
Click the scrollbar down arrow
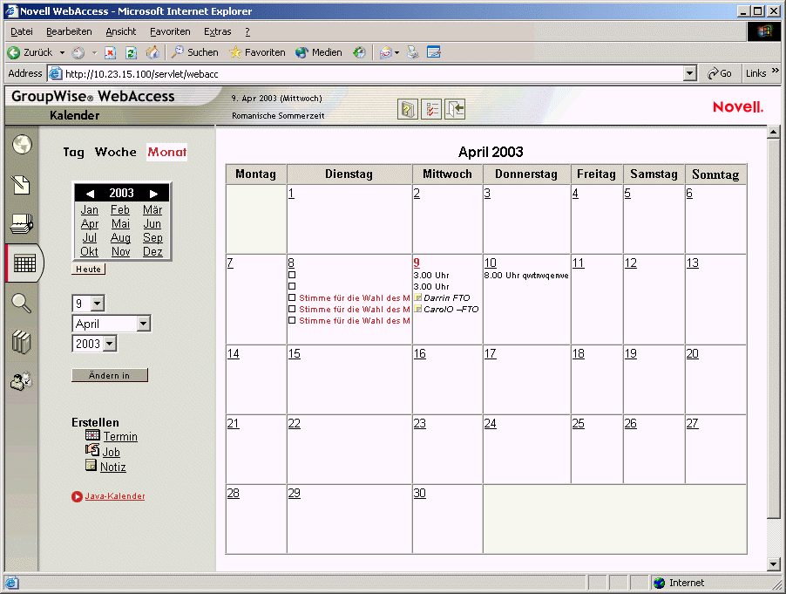(x=774, y=563)
